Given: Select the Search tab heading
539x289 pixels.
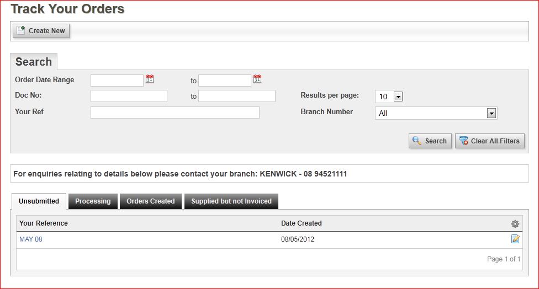Looking at the screenshot, I should point(34,62).
